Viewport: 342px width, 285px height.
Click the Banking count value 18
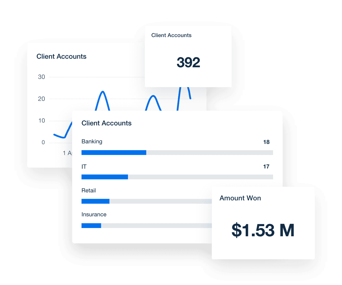point(266,142)
